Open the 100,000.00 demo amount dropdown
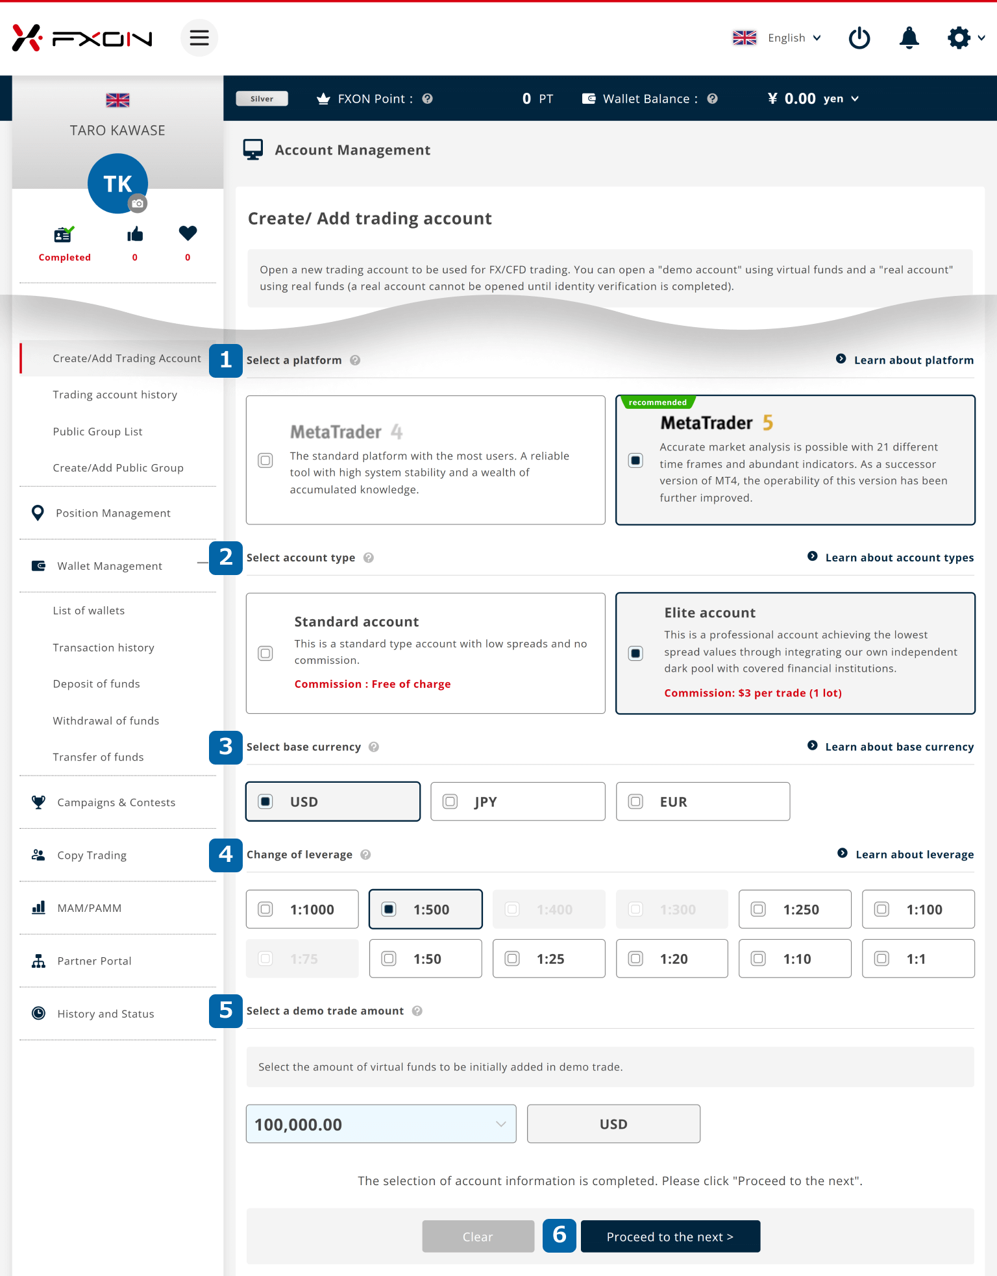Image resolution: width=997 pixels, height=1276 pixels. click(x=381, y=1124)
